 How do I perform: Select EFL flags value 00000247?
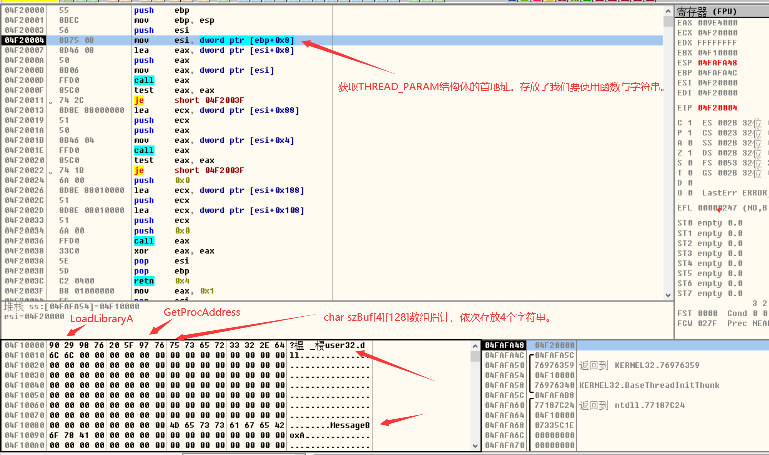click(x=718, y=208)
